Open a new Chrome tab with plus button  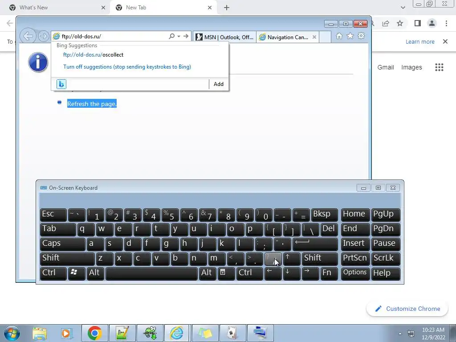point(227,8)
